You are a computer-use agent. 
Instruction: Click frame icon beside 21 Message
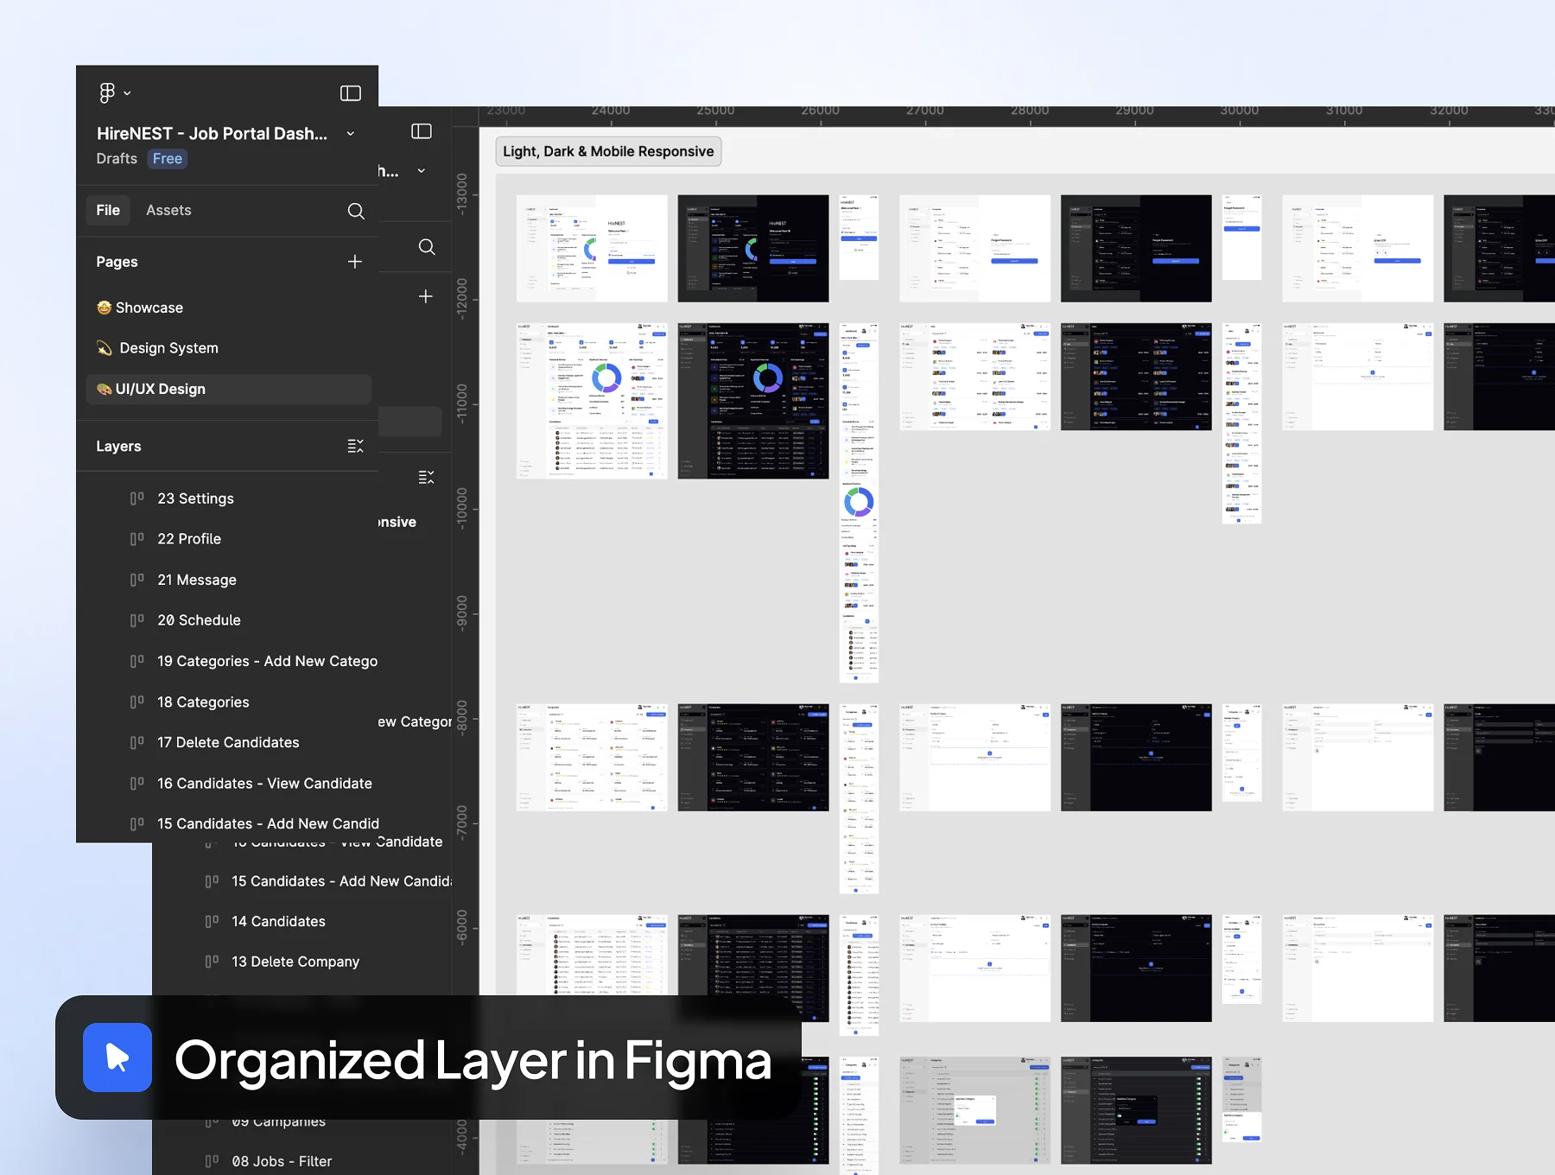137,580
